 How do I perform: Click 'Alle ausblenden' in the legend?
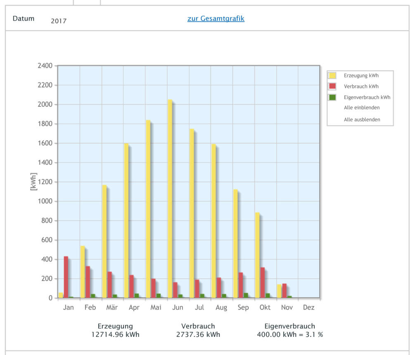362,120
